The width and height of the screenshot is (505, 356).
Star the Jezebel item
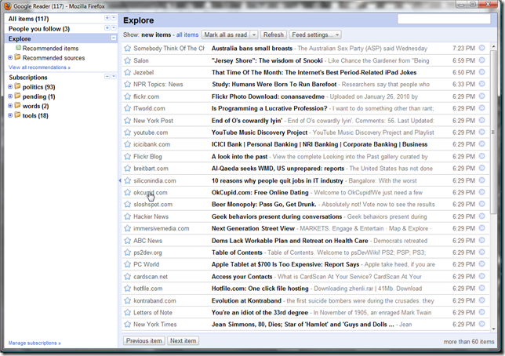tap(128, 72)
